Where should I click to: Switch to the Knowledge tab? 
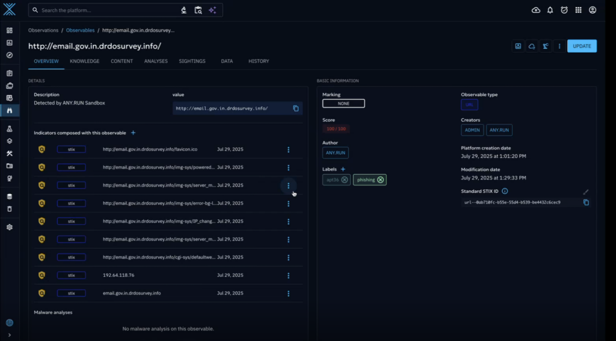[84, 61]
